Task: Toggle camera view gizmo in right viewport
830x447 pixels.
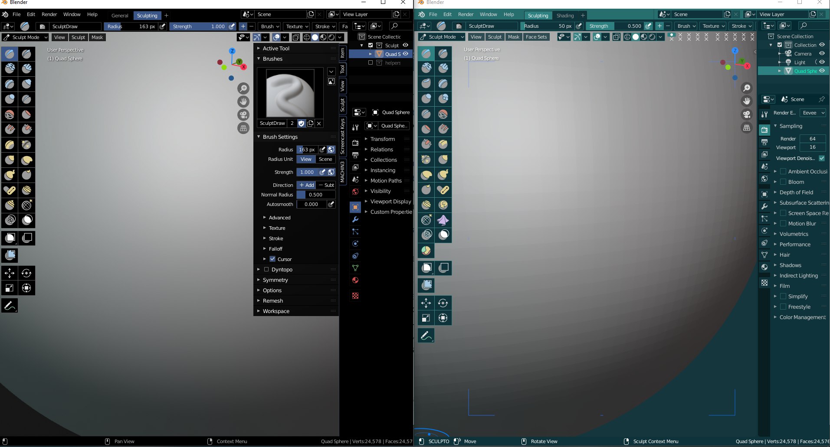Action: [x=747, y=114]
